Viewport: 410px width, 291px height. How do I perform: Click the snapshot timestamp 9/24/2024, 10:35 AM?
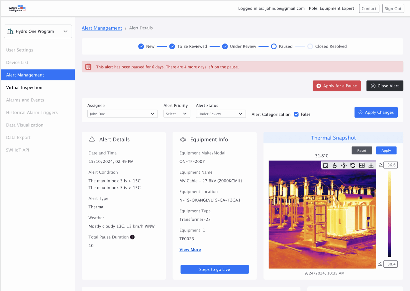pos(324,273)
